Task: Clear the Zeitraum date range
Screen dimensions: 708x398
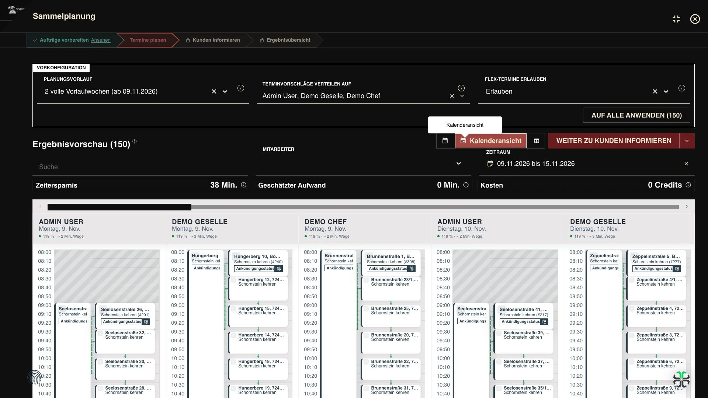Action: [x=686, y=164]
